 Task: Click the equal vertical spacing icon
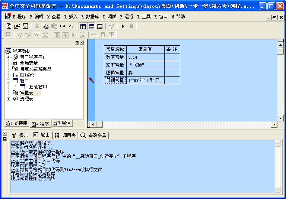(x=83, y=35)
